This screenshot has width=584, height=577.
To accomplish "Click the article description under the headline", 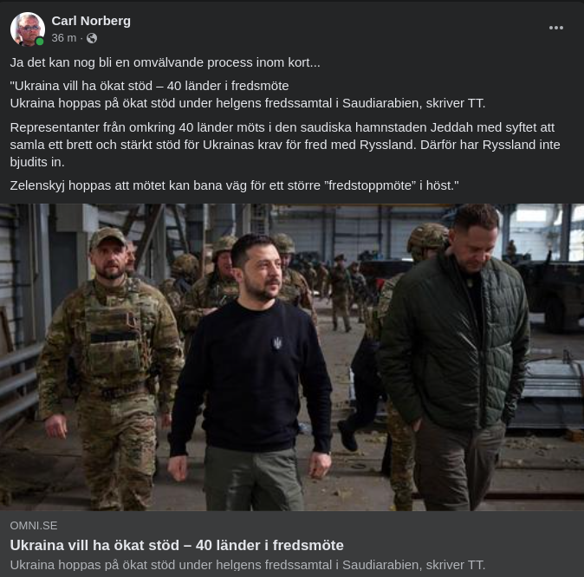I will point(248,565).
